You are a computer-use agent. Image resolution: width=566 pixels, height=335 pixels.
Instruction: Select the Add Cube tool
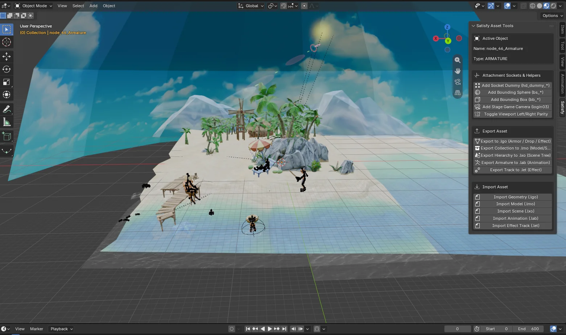click(x=7, y=136)
